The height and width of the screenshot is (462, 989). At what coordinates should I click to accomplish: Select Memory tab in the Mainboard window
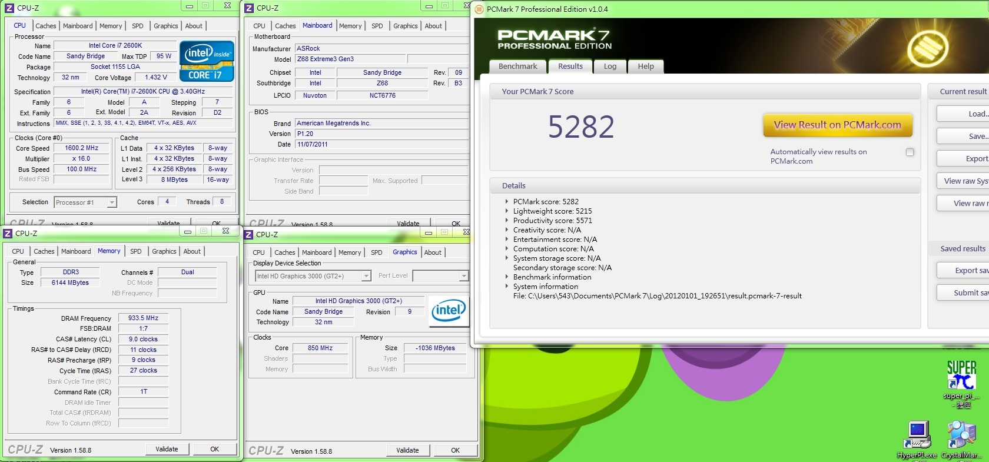350,26
